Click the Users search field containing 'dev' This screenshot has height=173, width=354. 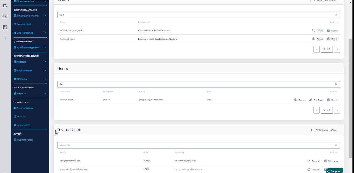point(199,84)
